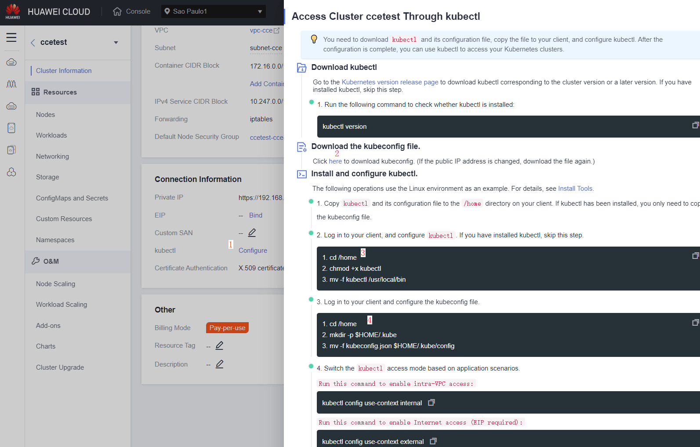Screen dimensions: 700x447
Task: Select Cluster Information in the sidebar
Action: pyautogui.click(x=64, y=71)
